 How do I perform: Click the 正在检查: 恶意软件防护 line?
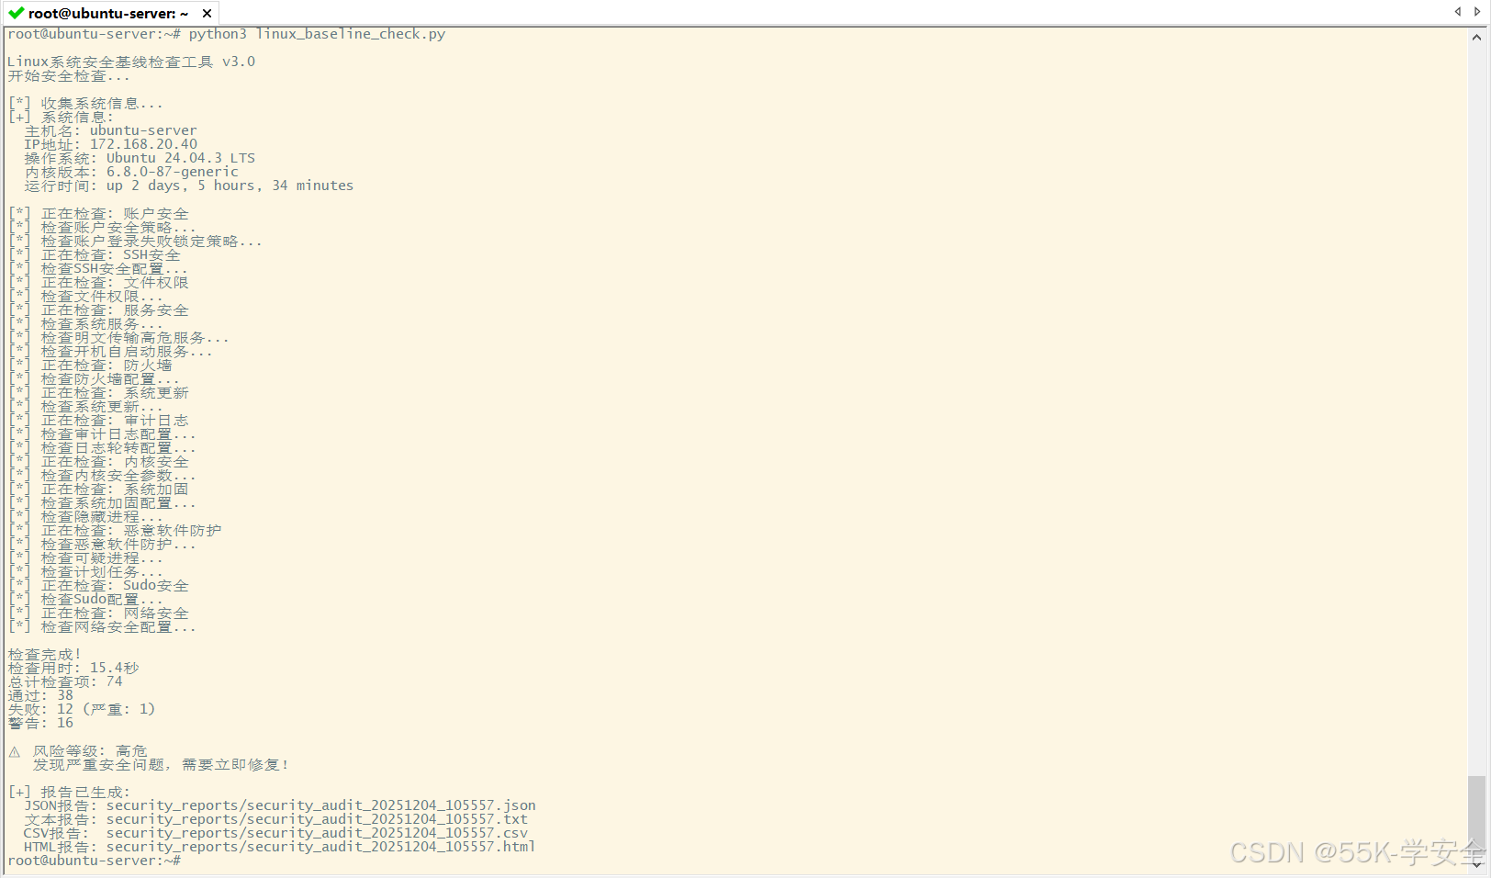pos(116,530)
